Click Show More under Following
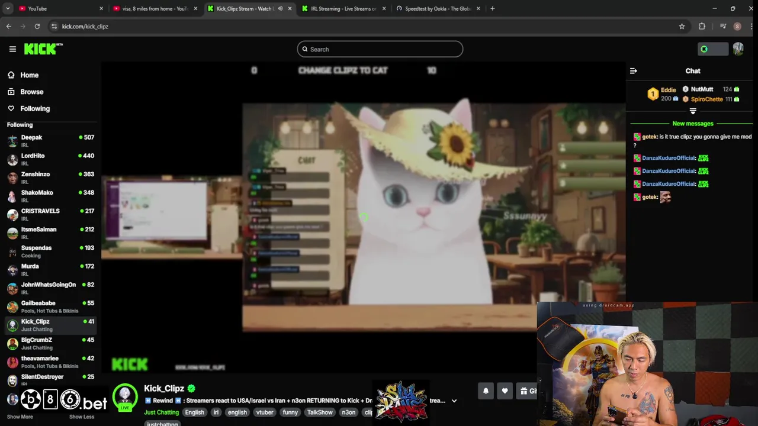 coord(20,417)
